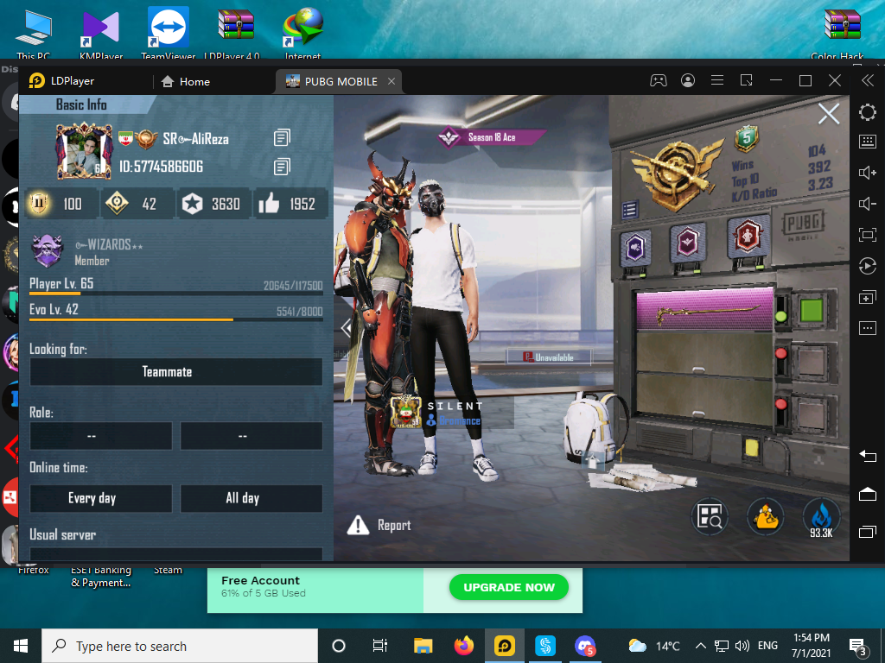Show hidden system tray icons
The height and width of the screenshot is (663, 885).
(700, 646)
